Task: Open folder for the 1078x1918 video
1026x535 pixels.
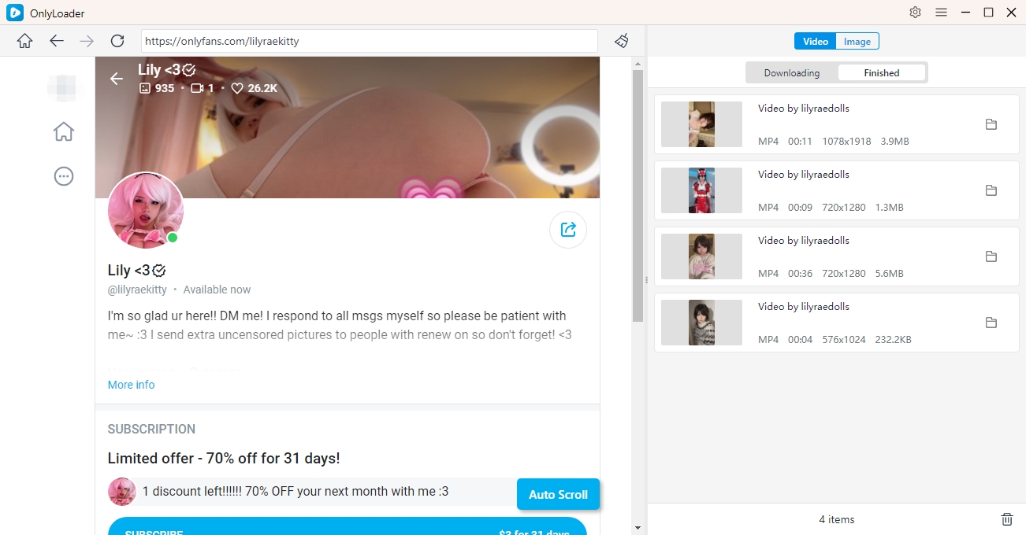Action: (991, 124)
